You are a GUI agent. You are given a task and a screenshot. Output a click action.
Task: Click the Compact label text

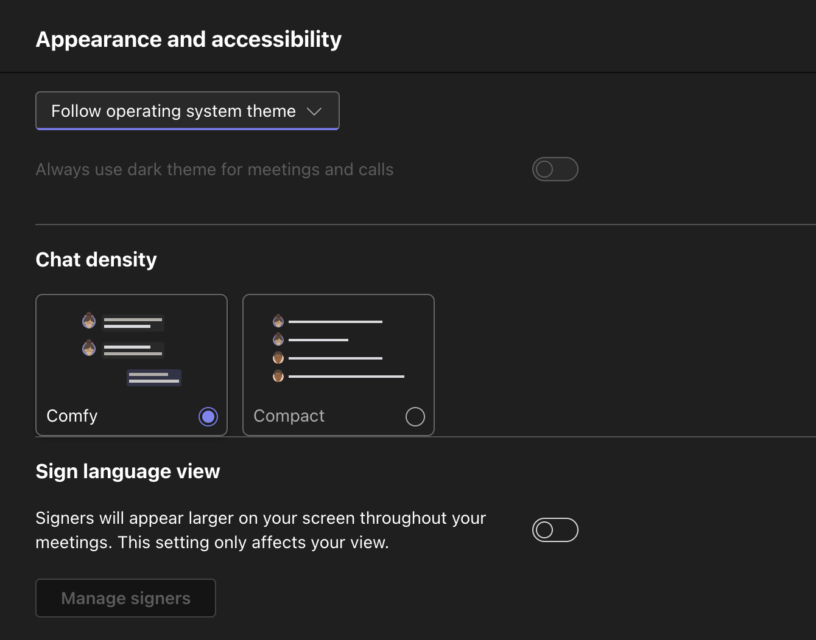click(x=289, y=416)
